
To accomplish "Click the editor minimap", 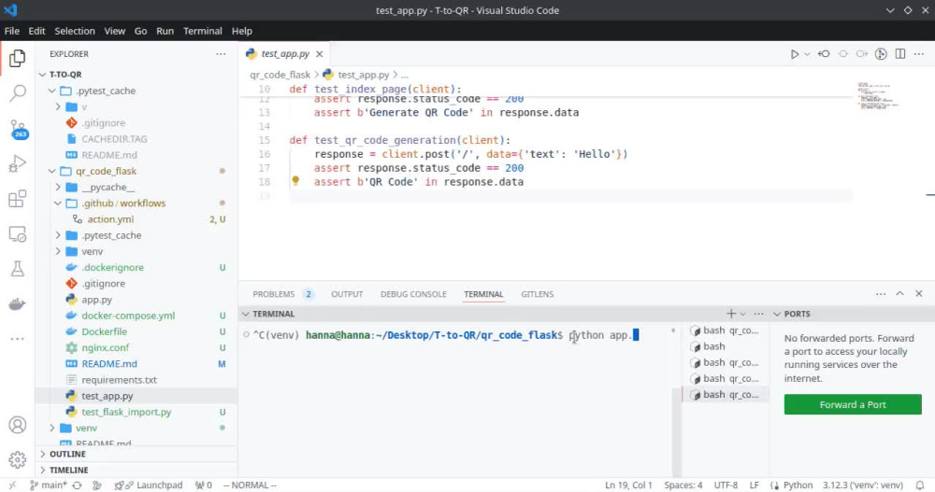I will [878, 95].
